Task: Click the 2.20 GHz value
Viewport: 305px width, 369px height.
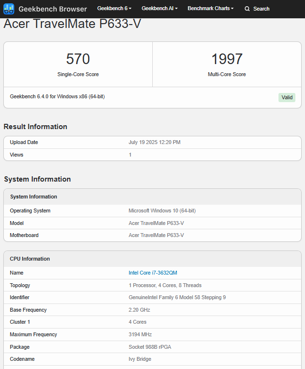Action: (x=139, y=310)
